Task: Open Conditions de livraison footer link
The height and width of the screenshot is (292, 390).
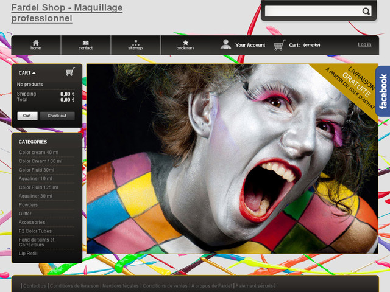Action: [74, 286]
